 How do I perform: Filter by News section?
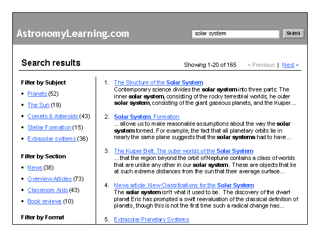pos(35,167)
